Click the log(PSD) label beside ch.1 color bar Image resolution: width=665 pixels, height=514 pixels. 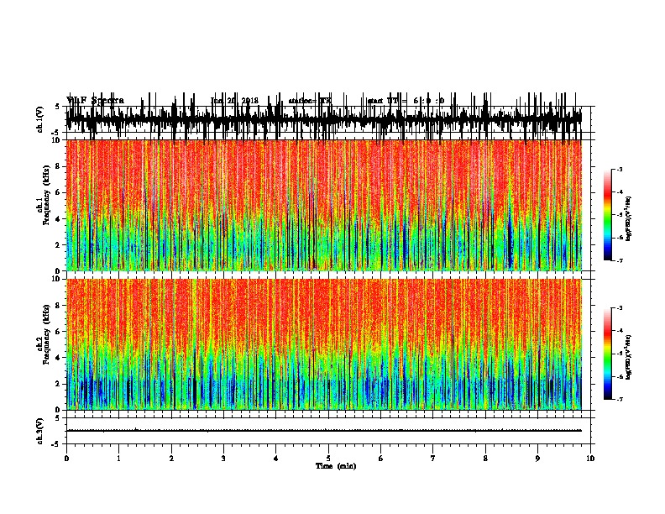click(629, 219)
